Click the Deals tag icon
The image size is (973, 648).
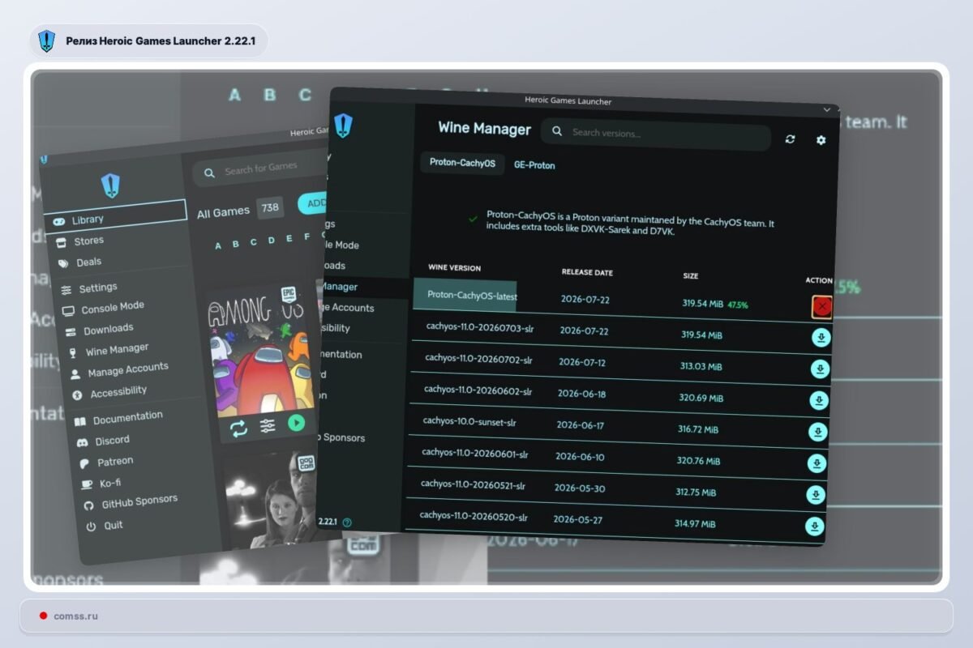pos(63,264)
